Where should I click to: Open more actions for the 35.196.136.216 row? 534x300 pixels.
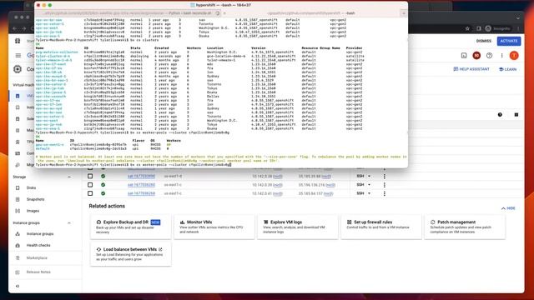click(385, 185)
